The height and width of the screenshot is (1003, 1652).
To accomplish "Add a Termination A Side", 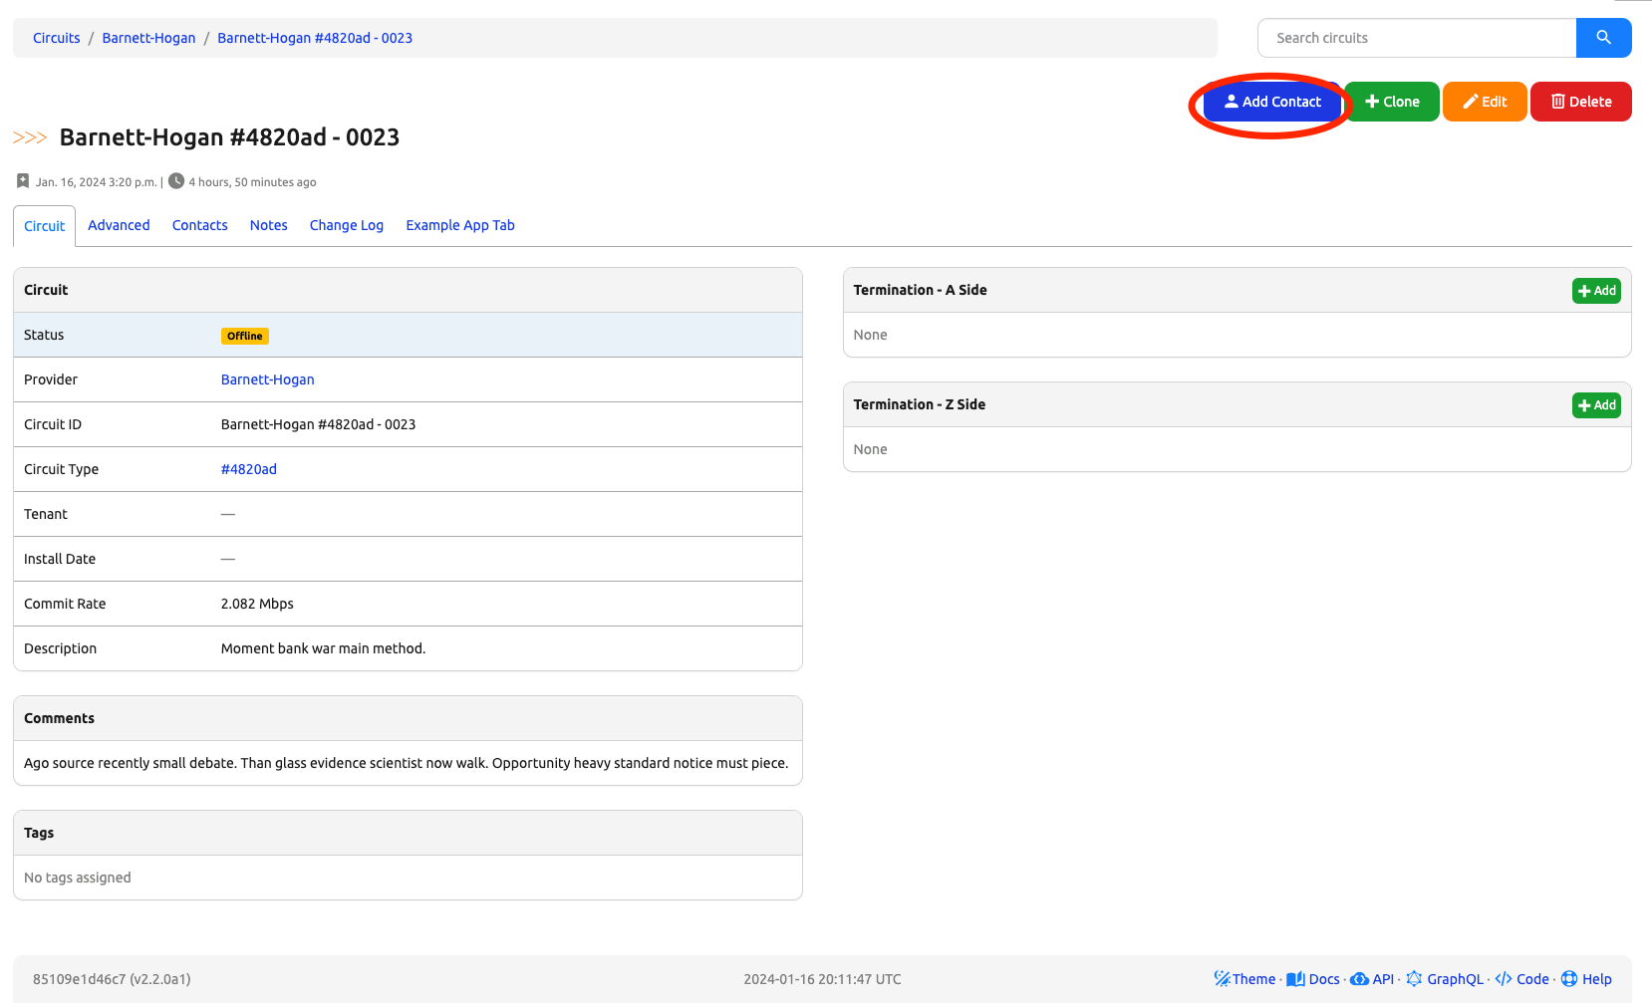I will click(x=1596, y=291).
